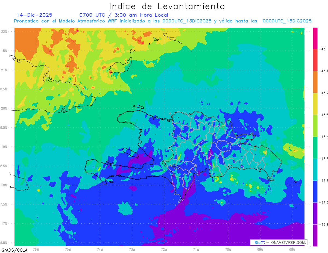
Task: Click '0700 UTC / 3:00 am Hora Local' text
Action: click(x=124, y=15)
